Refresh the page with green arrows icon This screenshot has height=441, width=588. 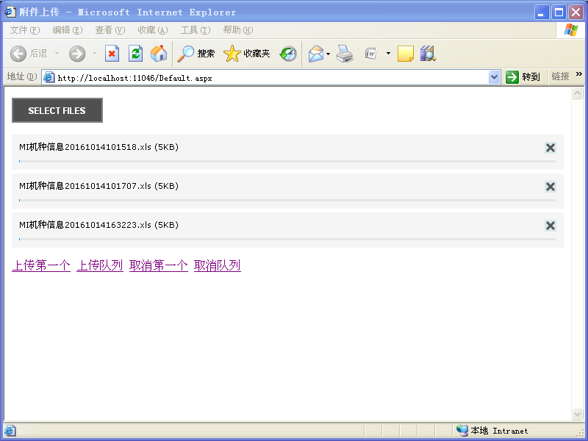coord(135,54)
